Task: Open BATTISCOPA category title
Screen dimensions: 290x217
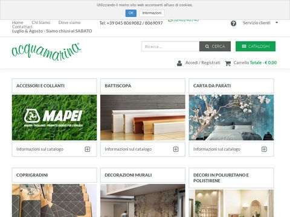Action: coord(118,86)
